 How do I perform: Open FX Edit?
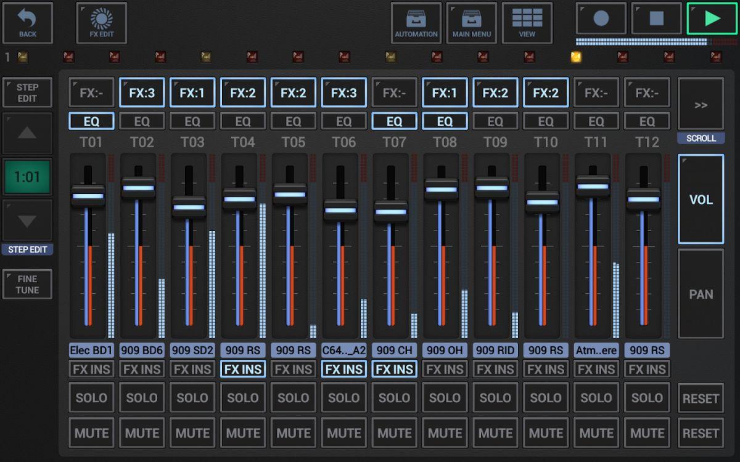pyautogui.click(x=102, y=23)
